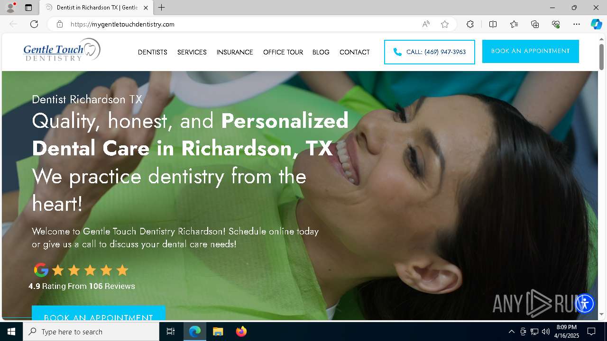The image size is (607, 341).
Task: Toggle split screen view
Action: pyautogui.click(x=493, y=24)
